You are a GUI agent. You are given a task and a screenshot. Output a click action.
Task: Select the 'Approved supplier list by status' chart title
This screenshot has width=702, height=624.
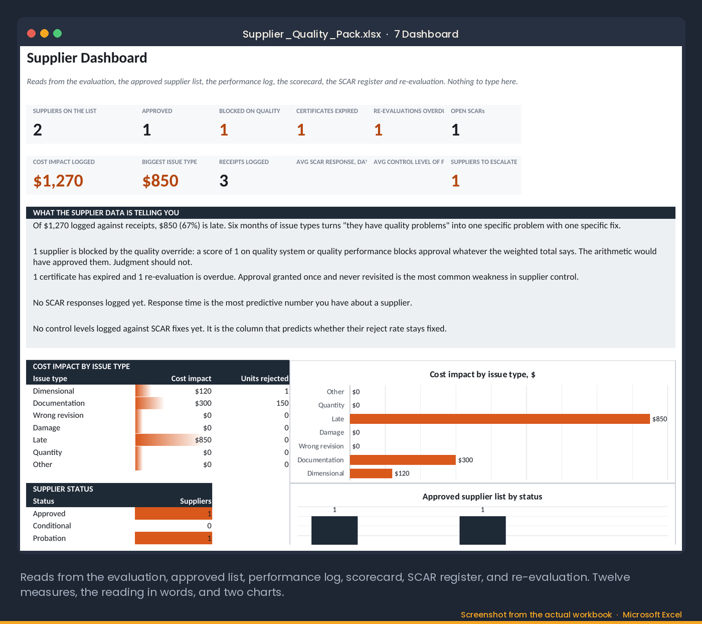pos(482,497)
